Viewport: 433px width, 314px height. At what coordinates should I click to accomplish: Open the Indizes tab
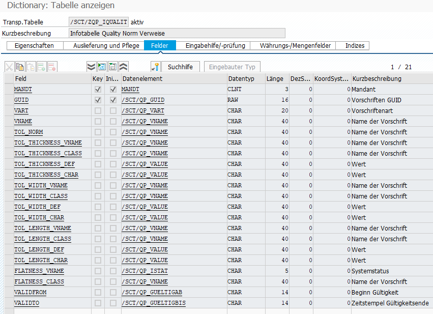(x=355, y=46)
